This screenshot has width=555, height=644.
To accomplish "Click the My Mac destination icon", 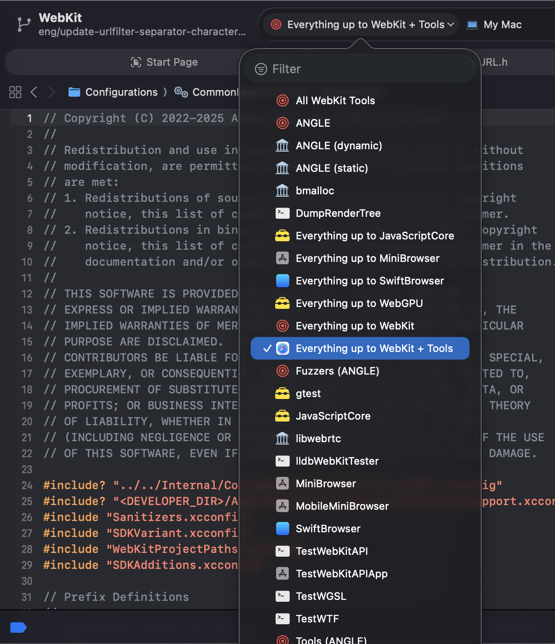I will pyautogui.click(x=472, y=25).
